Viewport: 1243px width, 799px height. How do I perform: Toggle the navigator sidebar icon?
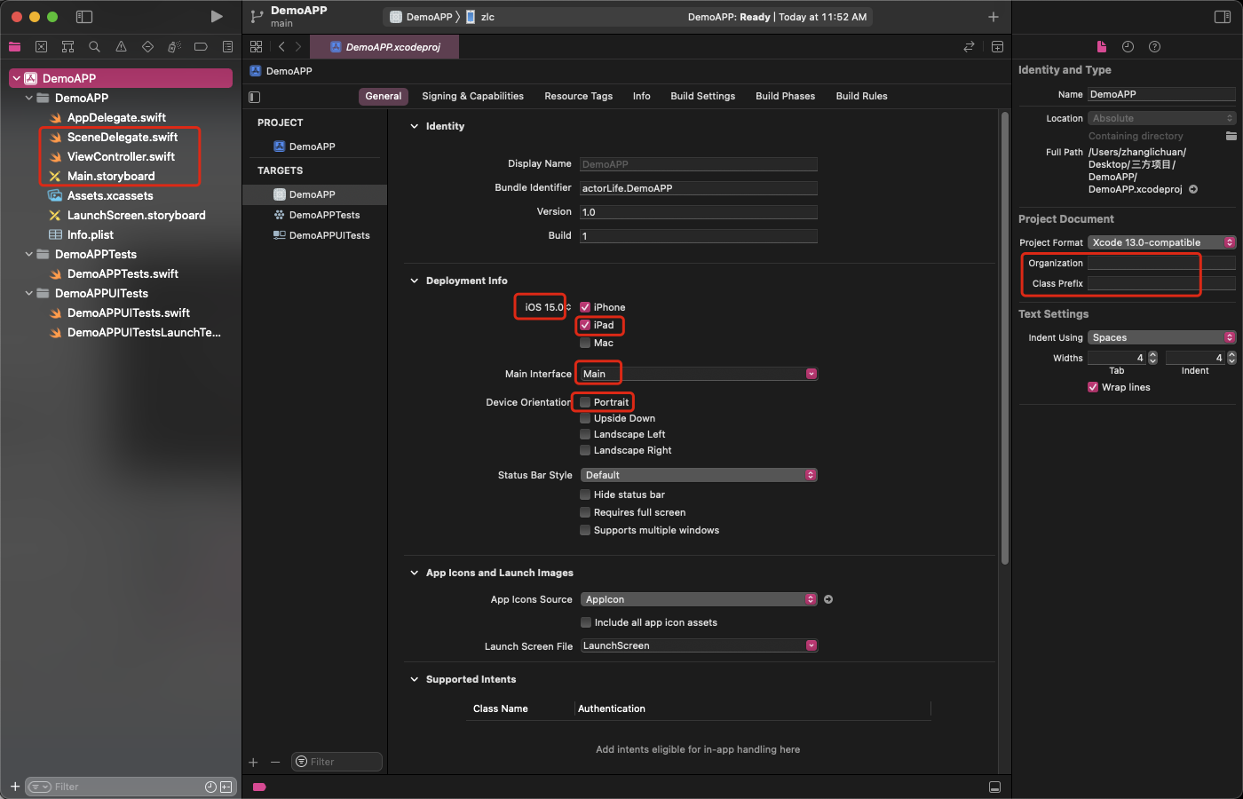[x=84, y=17]
